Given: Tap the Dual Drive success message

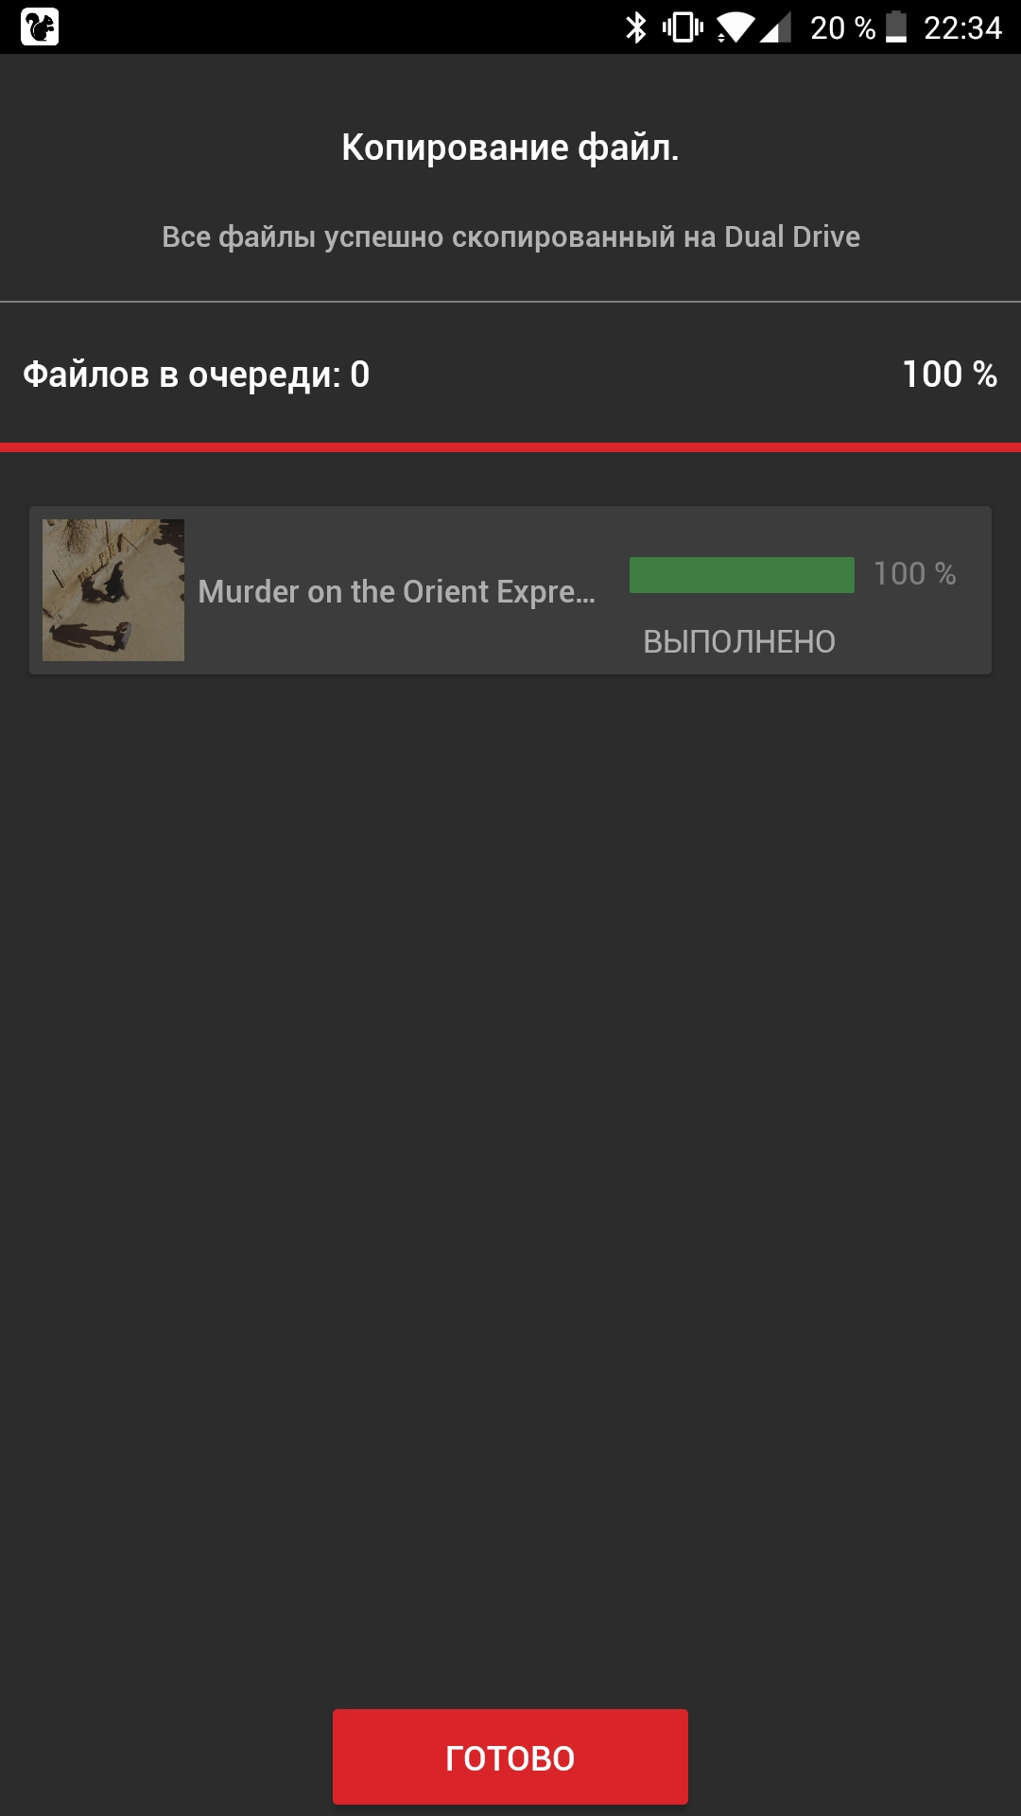Looking at the screenshot, I should pyautogui.click(x=510, y=236).
